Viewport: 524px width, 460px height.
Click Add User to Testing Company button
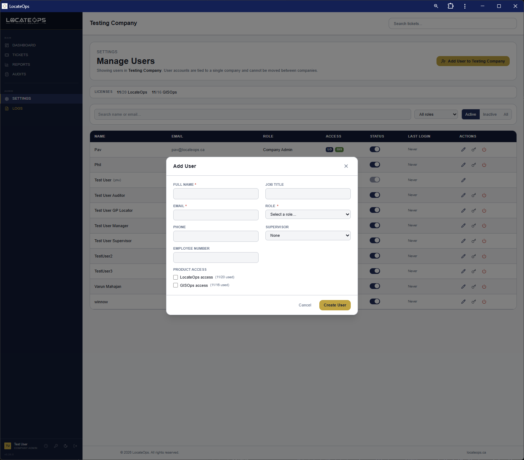[x=473, y=61]
